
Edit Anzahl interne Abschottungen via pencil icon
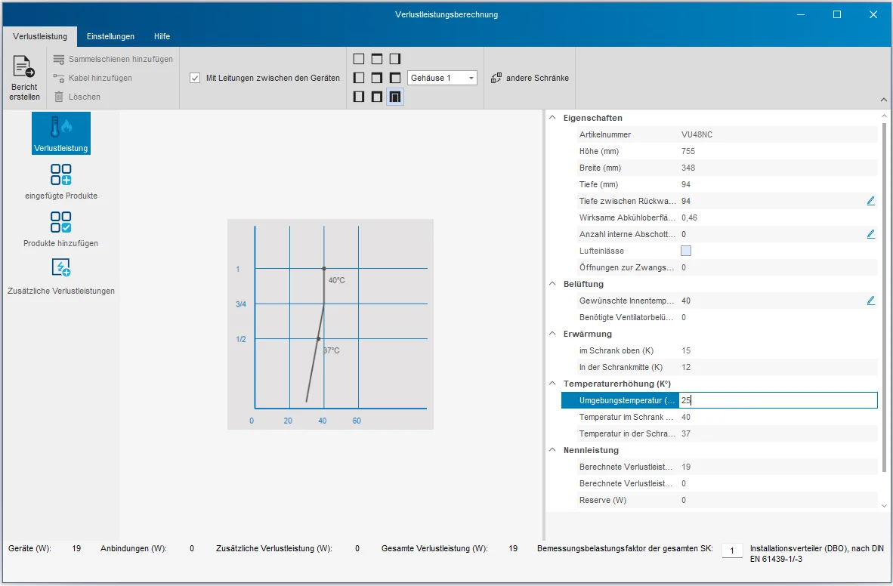[870, 234]
